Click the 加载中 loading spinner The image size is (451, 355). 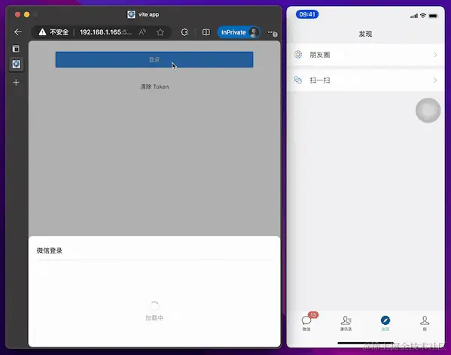tap(154, 306)
